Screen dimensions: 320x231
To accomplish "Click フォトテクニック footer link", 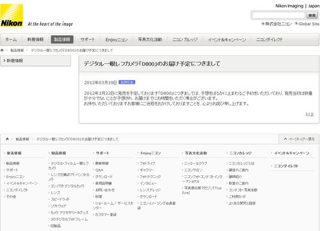I will click(150, 177).
